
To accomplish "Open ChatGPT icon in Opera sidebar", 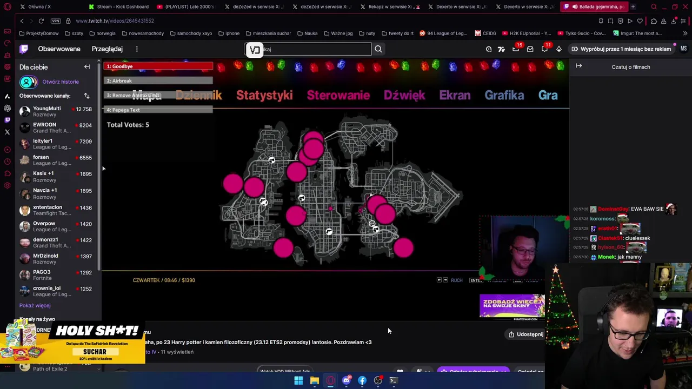I will point(7,108).
